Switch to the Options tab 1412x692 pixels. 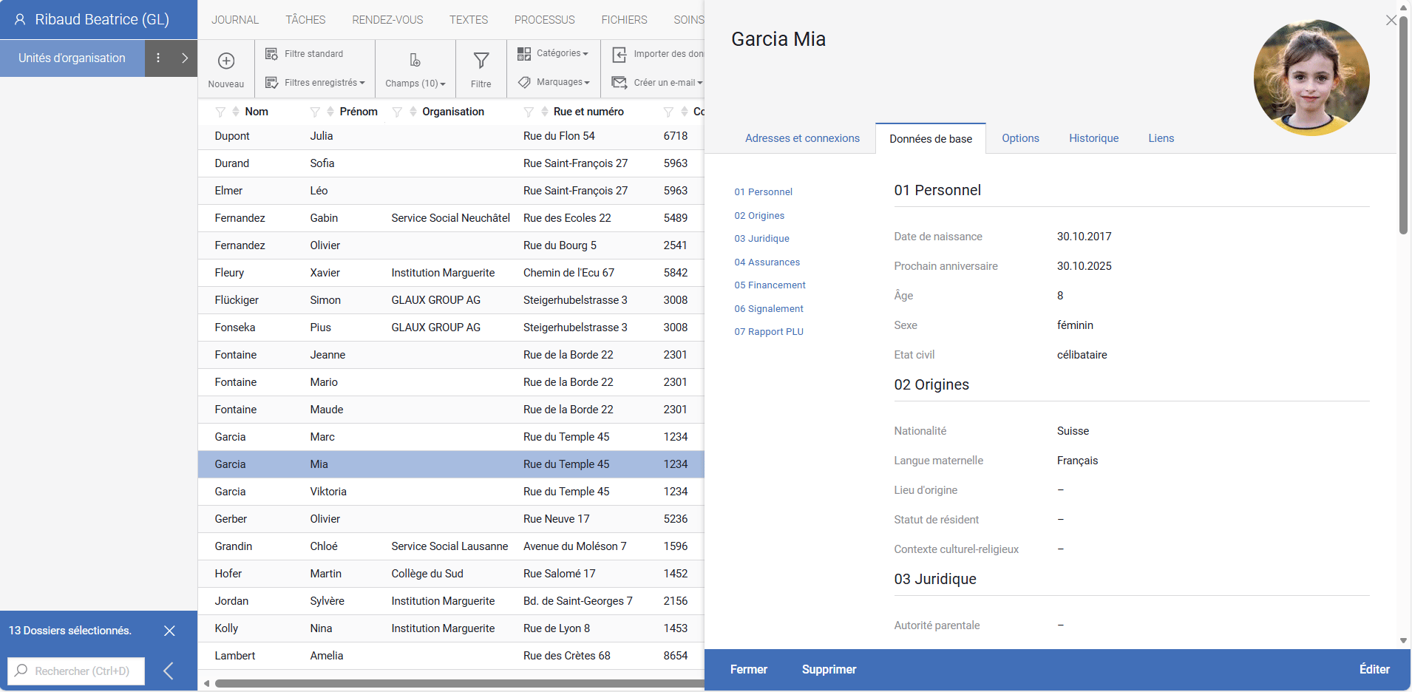[x=1019, y=138]
